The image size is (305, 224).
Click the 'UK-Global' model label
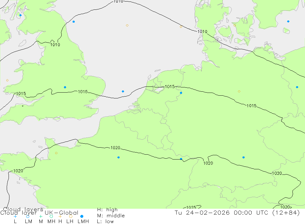point(62,213)
